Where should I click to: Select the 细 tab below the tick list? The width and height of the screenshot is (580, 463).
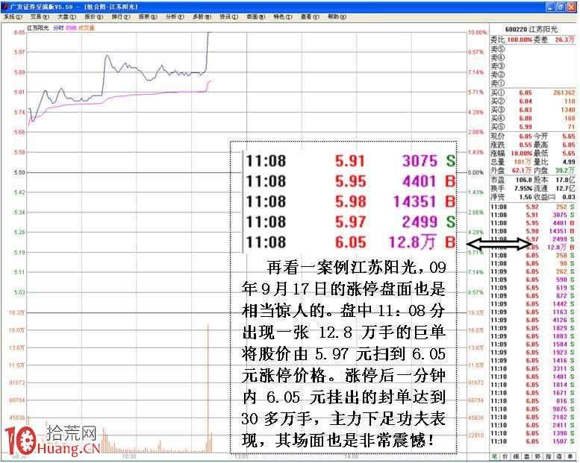pos(517,457)
